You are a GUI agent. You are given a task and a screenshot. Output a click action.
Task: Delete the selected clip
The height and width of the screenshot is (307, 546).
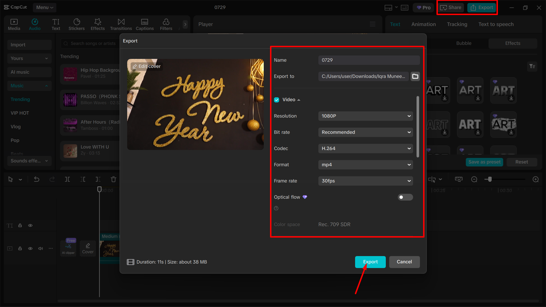pos(114,179)
